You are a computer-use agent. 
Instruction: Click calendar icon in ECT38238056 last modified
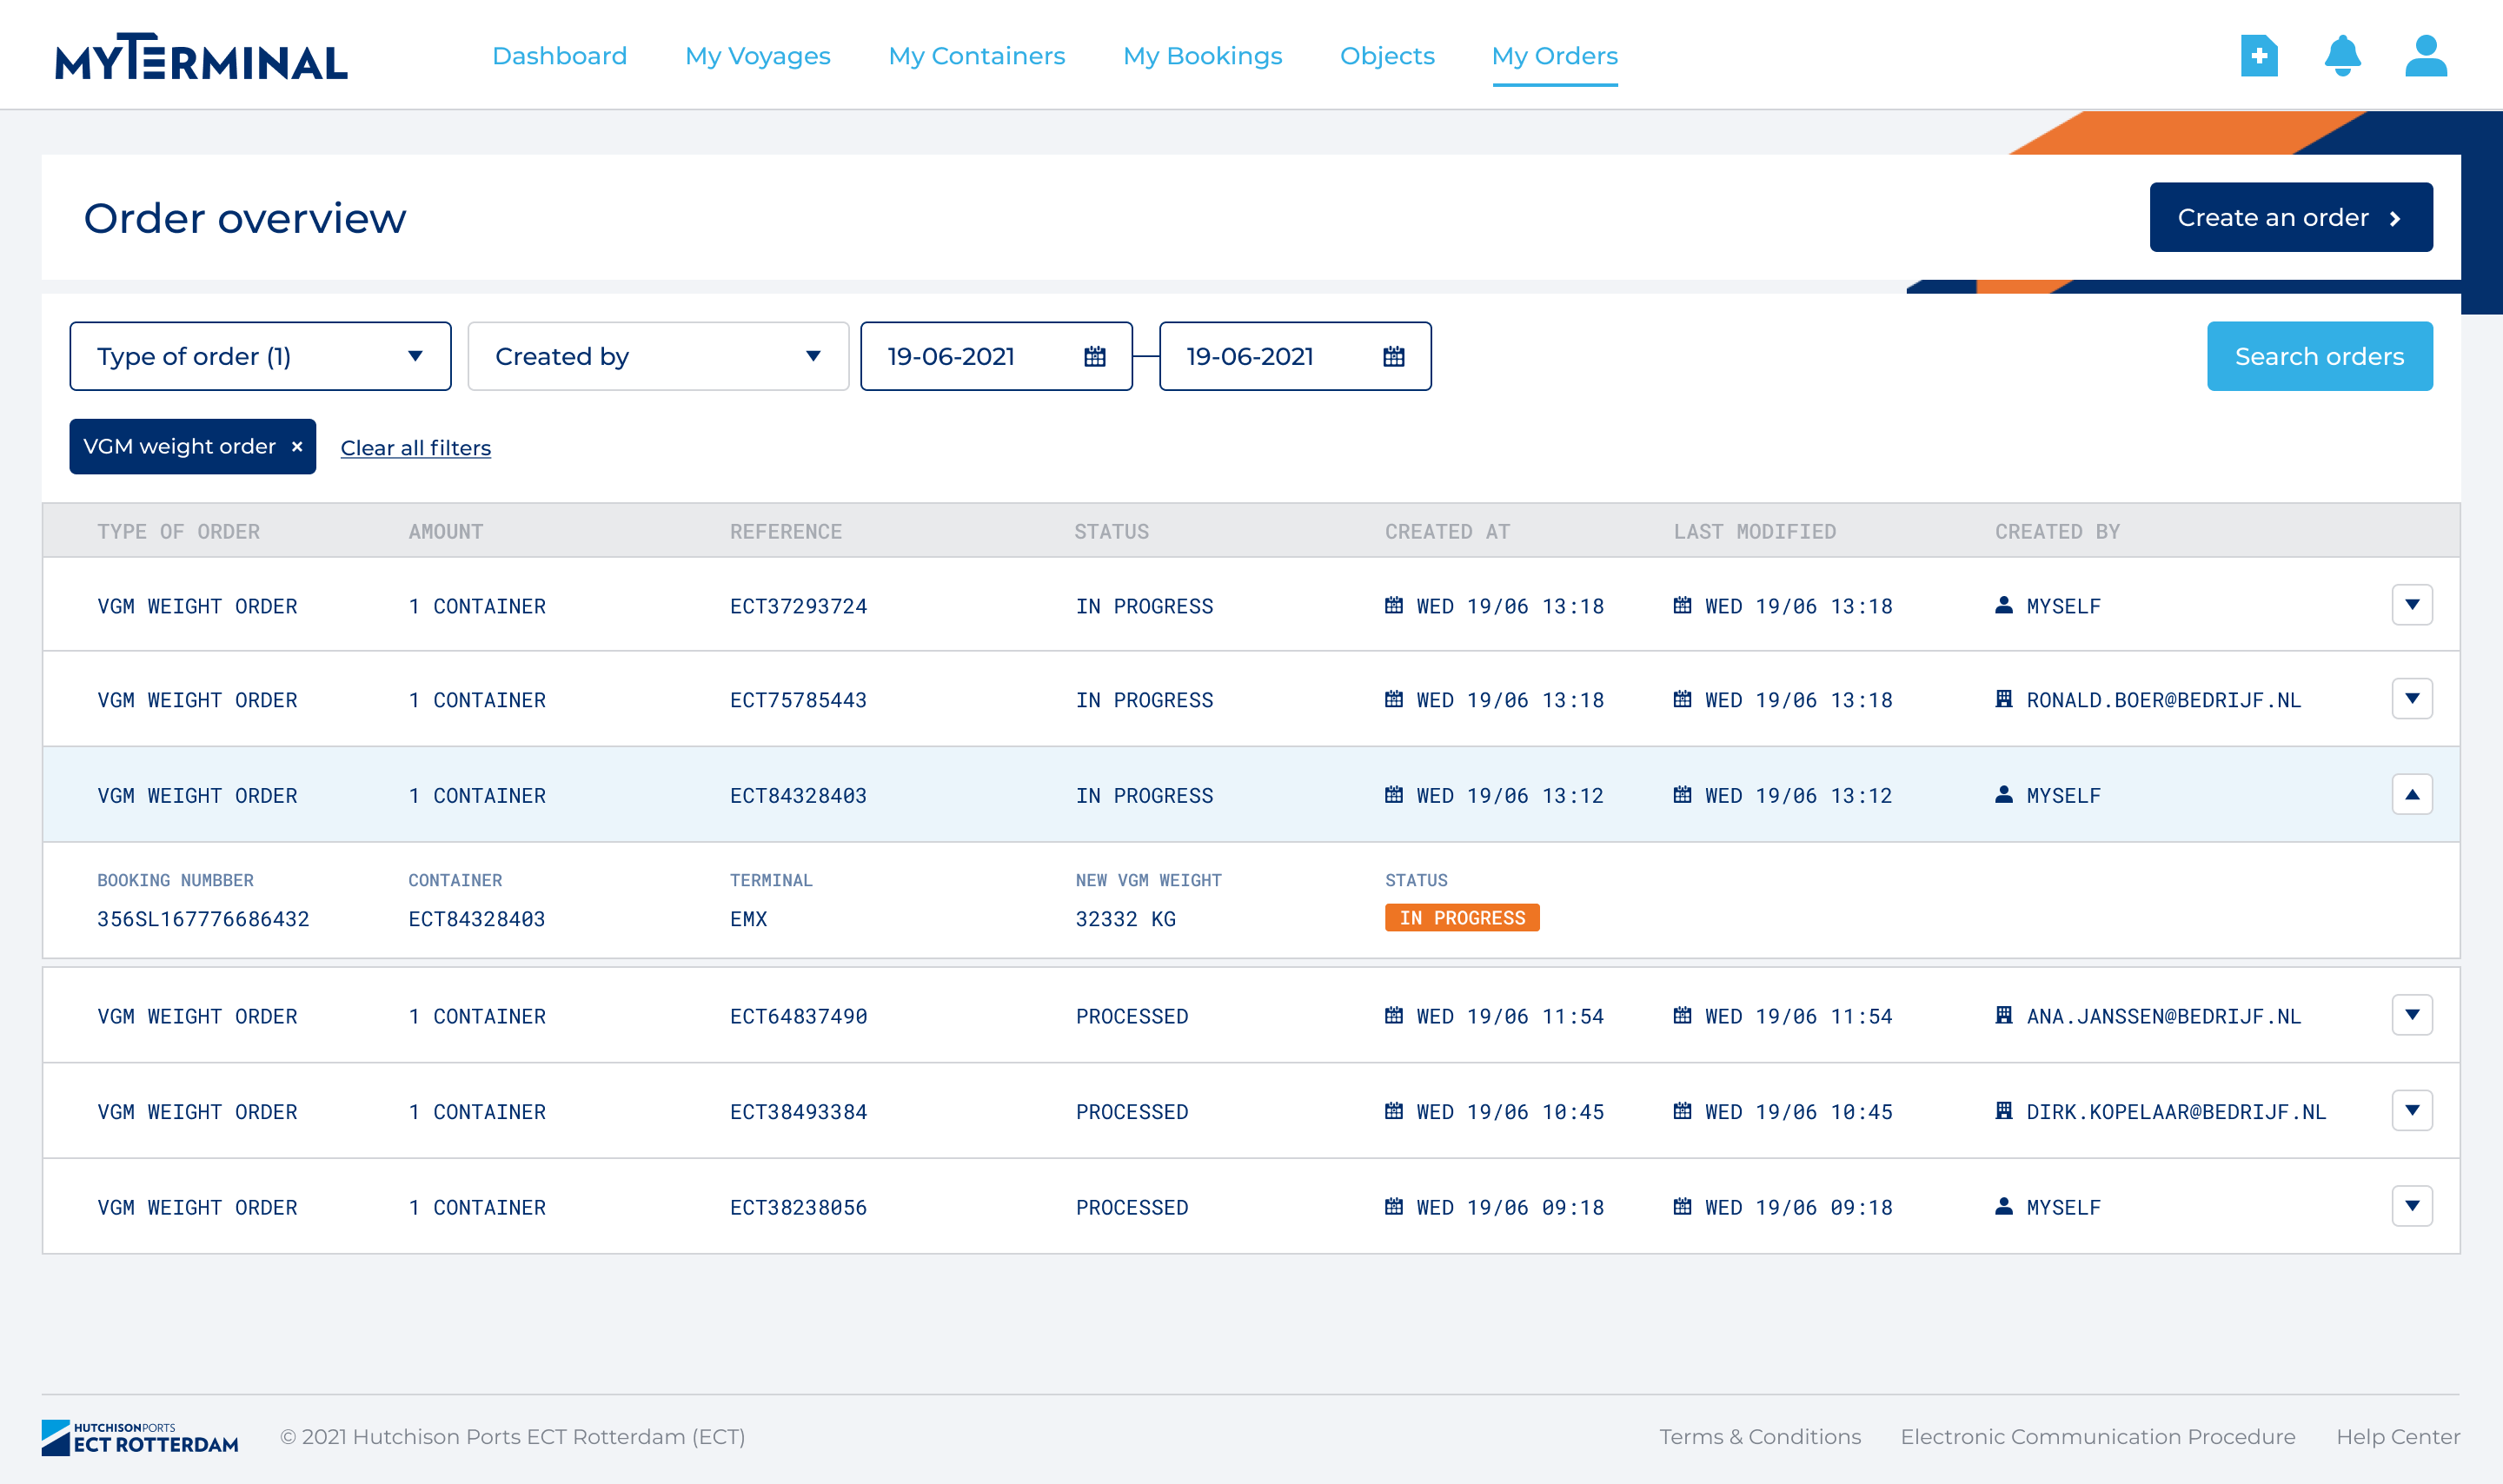(x=1682, y=1206)
